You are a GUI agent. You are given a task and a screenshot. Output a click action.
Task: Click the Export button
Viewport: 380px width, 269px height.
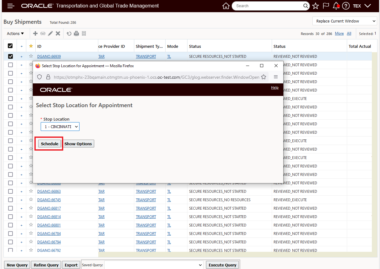pyautogui.click(x=71, y=265)
